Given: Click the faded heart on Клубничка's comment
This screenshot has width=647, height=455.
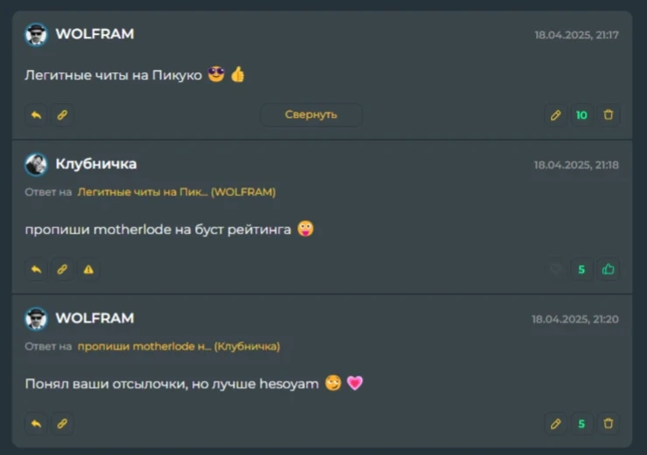Looking at the screenshot, I should click(x=555, y=269).
